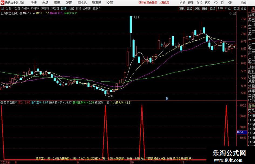The width and height of the screenshot is (255, 164).
Task: Open the 交易 menu
Action: click(x=110, y=3)
